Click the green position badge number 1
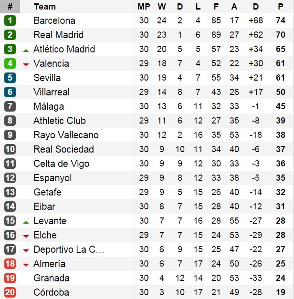This screenshot has height=299, width=294. (10, 21)
